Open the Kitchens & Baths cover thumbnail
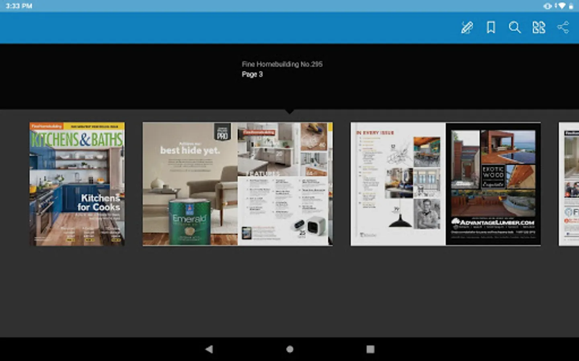Screen dimensions: 579x361 [x=77, y=184]
